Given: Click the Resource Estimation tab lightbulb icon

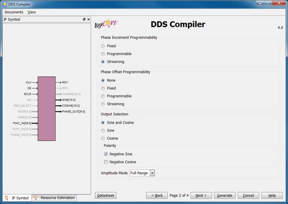Looking at the screenshot, I should click(x=35, y=198).
